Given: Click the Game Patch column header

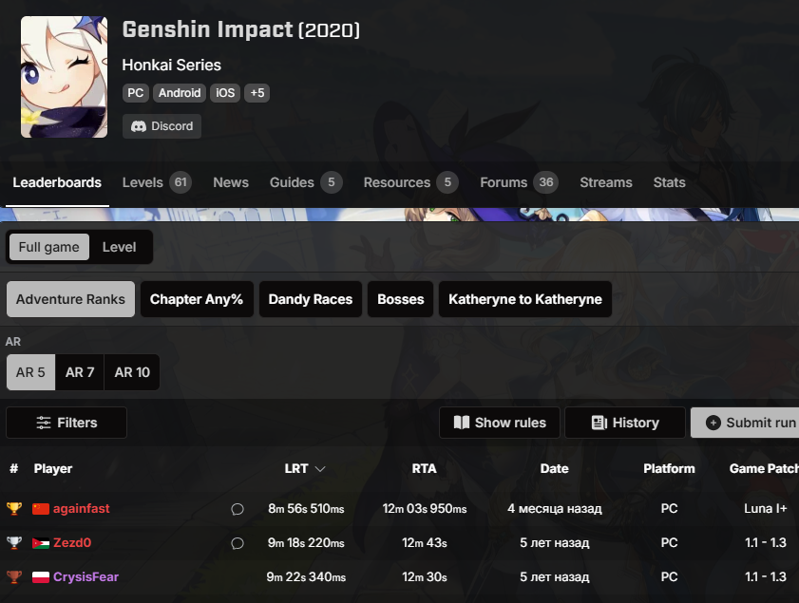Looking at the screenshot, I should pyautogui.click(x=764, y=468).
